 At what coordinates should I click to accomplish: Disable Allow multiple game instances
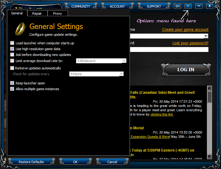pyautogui.click(x=12, y=89)
